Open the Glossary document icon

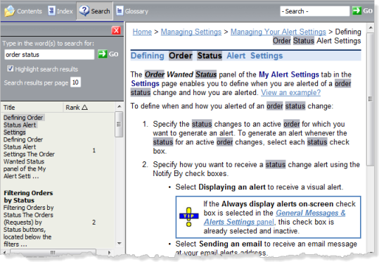[120, 11]
